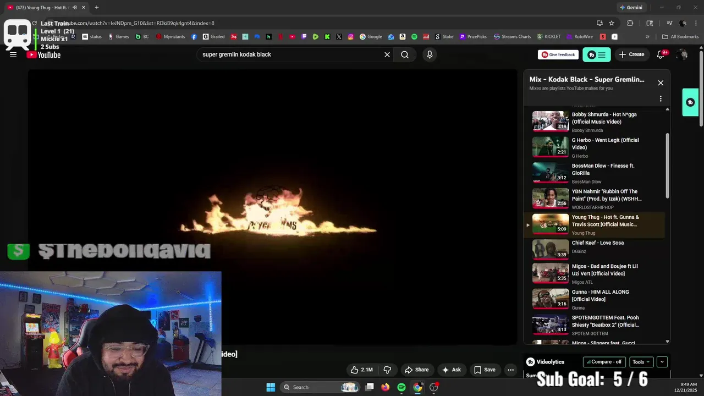
Task: Open the Create menu button
Action: (x=631, y=54)
